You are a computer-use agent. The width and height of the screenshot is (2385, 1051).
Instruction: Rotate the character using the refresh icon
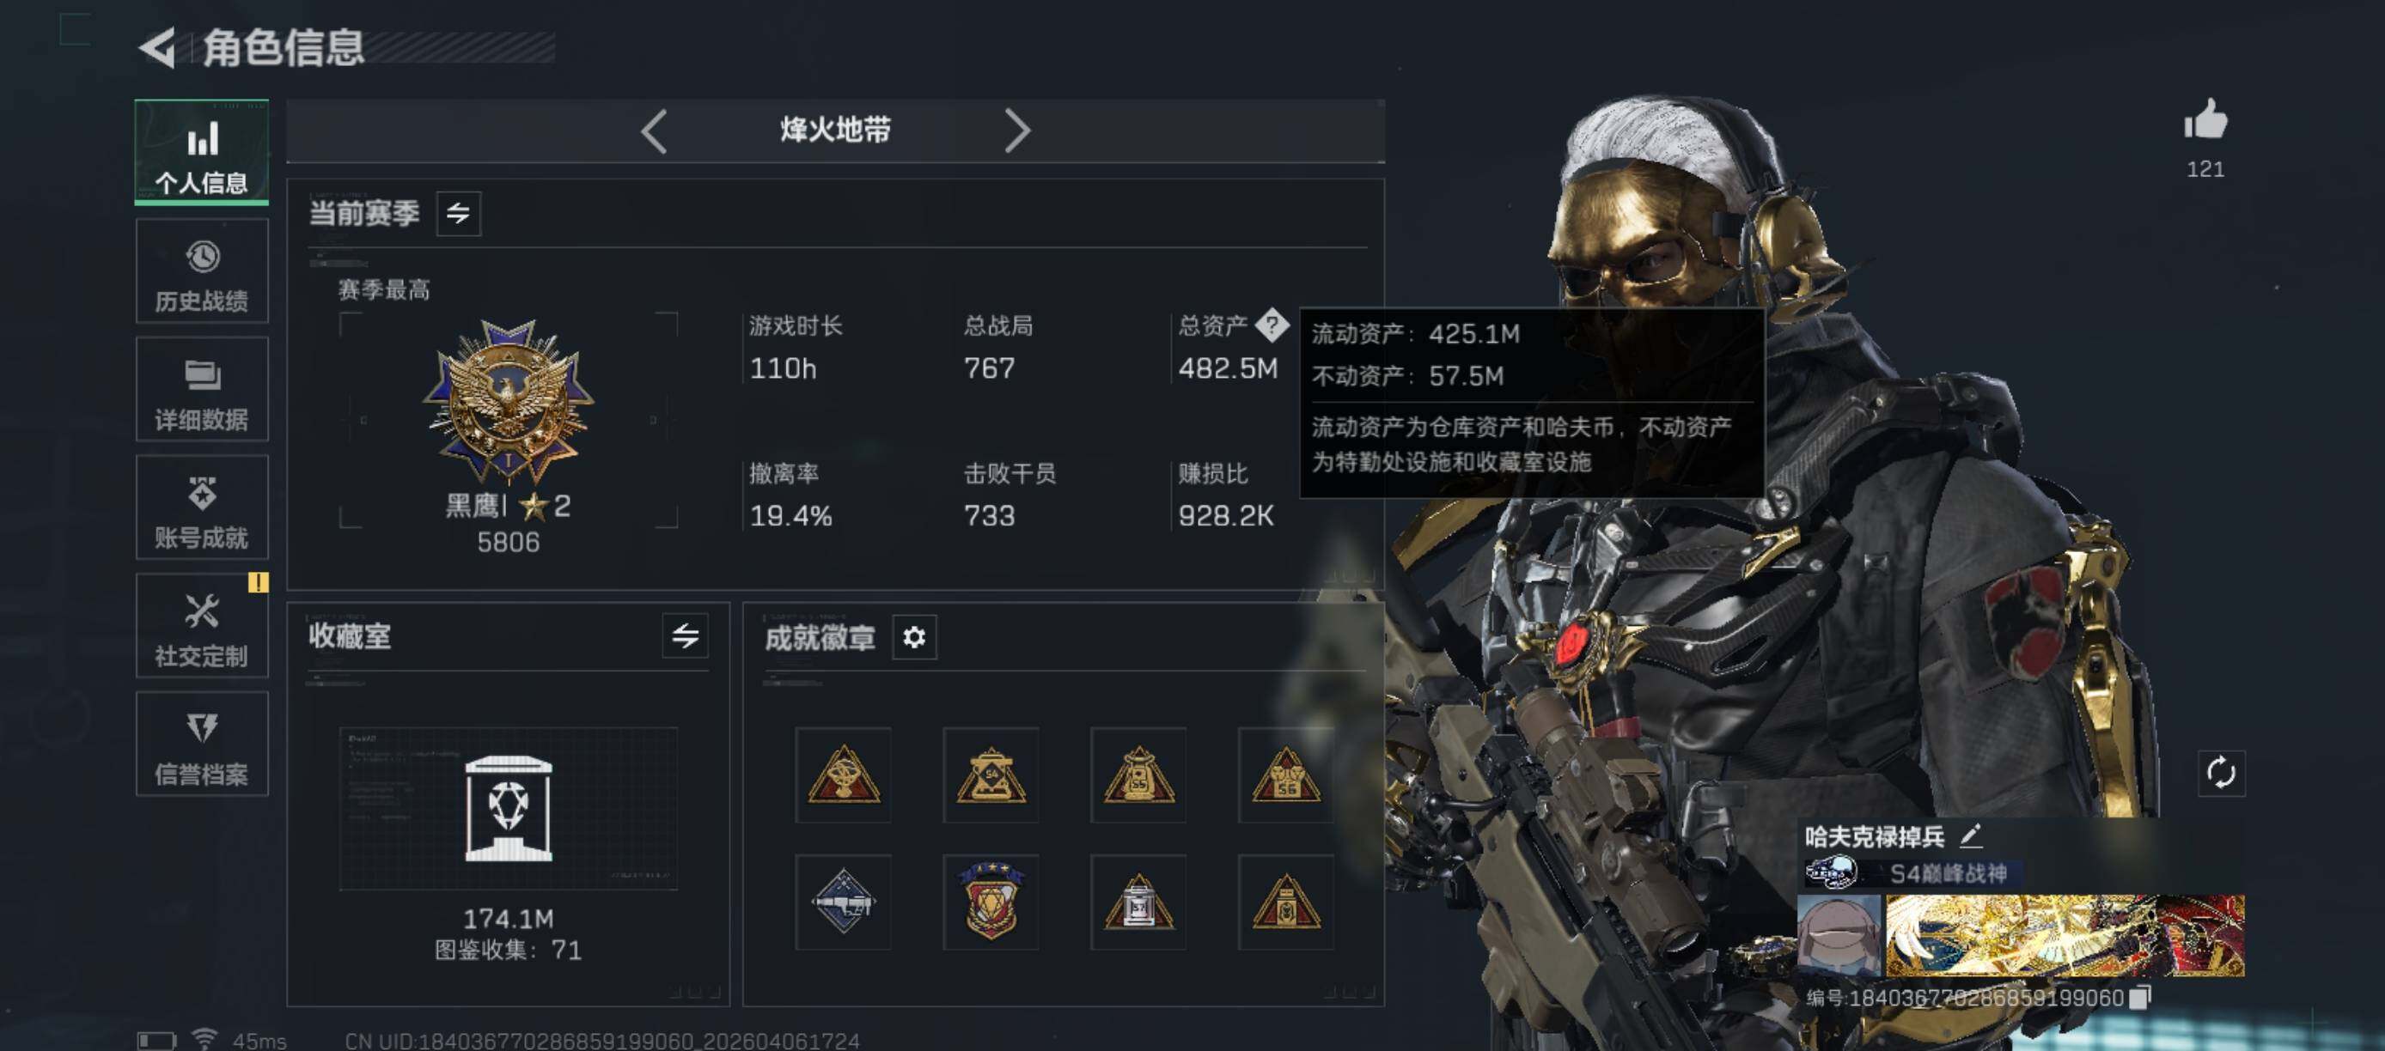2221,773
